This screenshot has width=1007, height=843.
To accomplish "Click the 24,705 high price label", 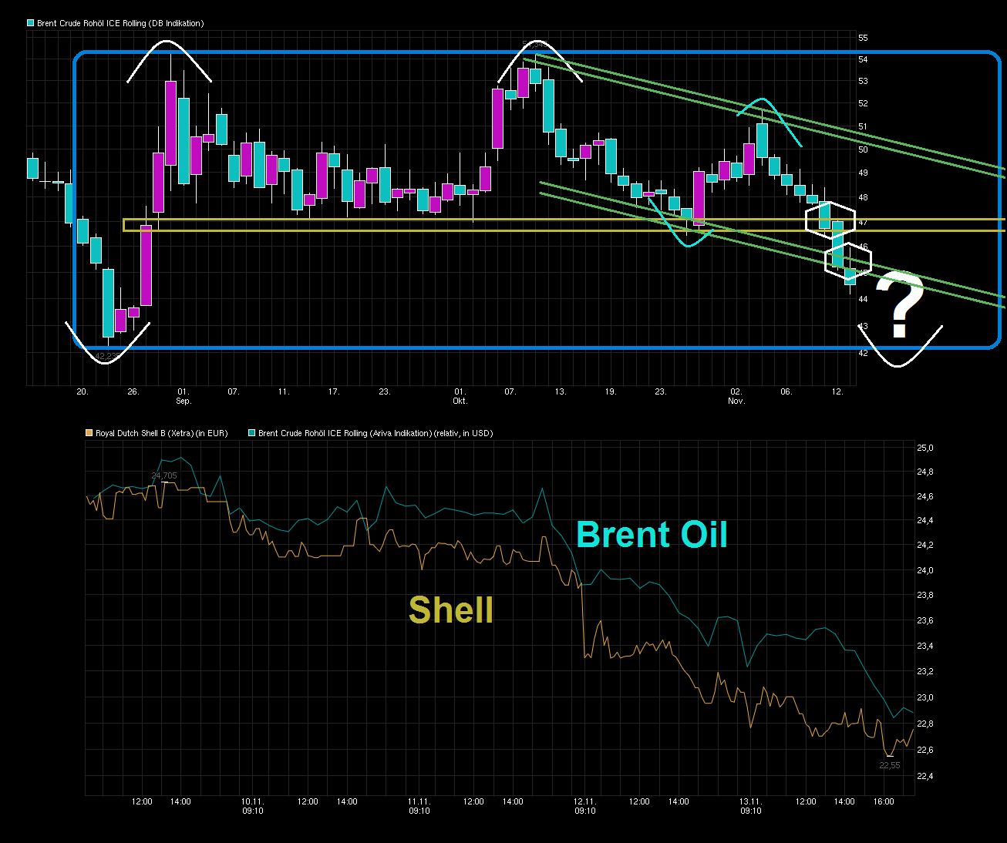I will coord(163,475).
